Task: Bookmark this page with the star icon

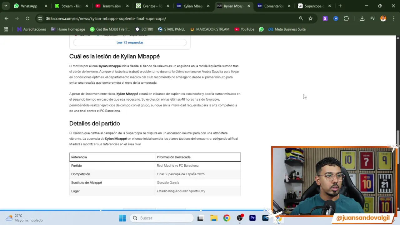Action: click(310, 18)
